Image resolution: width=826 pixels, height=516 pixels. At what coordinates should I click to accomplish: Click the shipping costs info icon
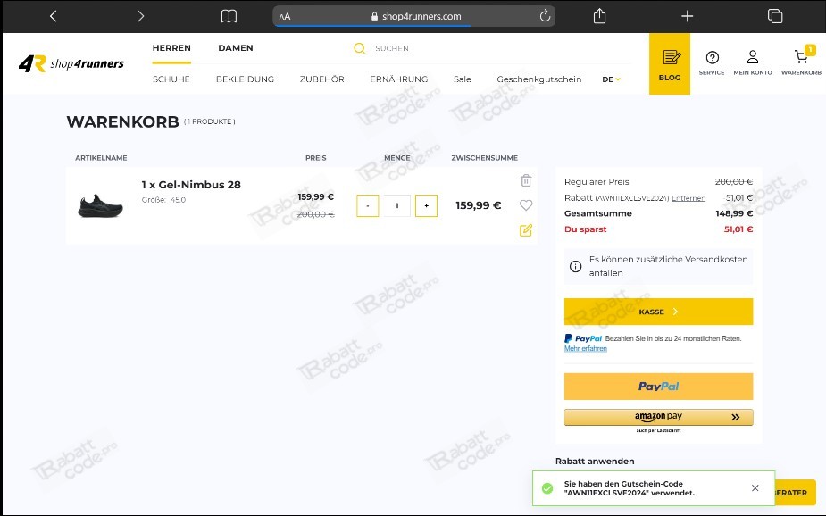(x=575, y=266)
